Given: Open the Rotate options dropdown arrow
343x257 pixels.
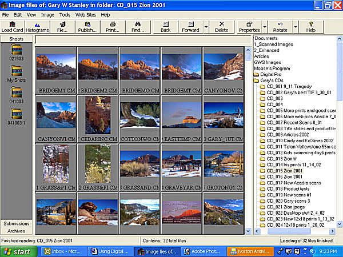Looking at the screenshot, I should pos(296,27).
